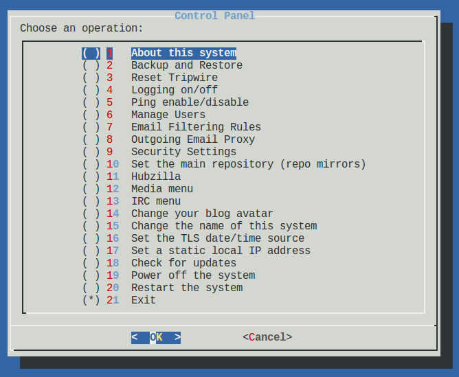
Task: Choose 'Set a static local IP address'
Action: coord(221,251)
